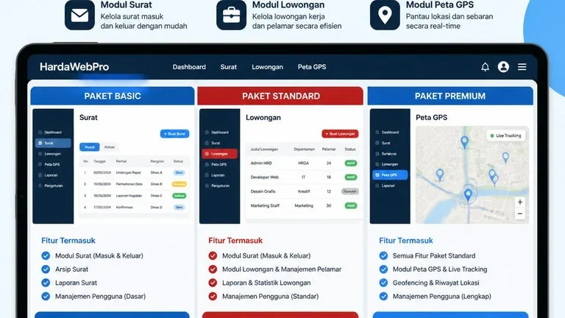Viewport: 565px width, 318px height.
Task: Click the Marketing Staff job title
Action: point(265,205)
